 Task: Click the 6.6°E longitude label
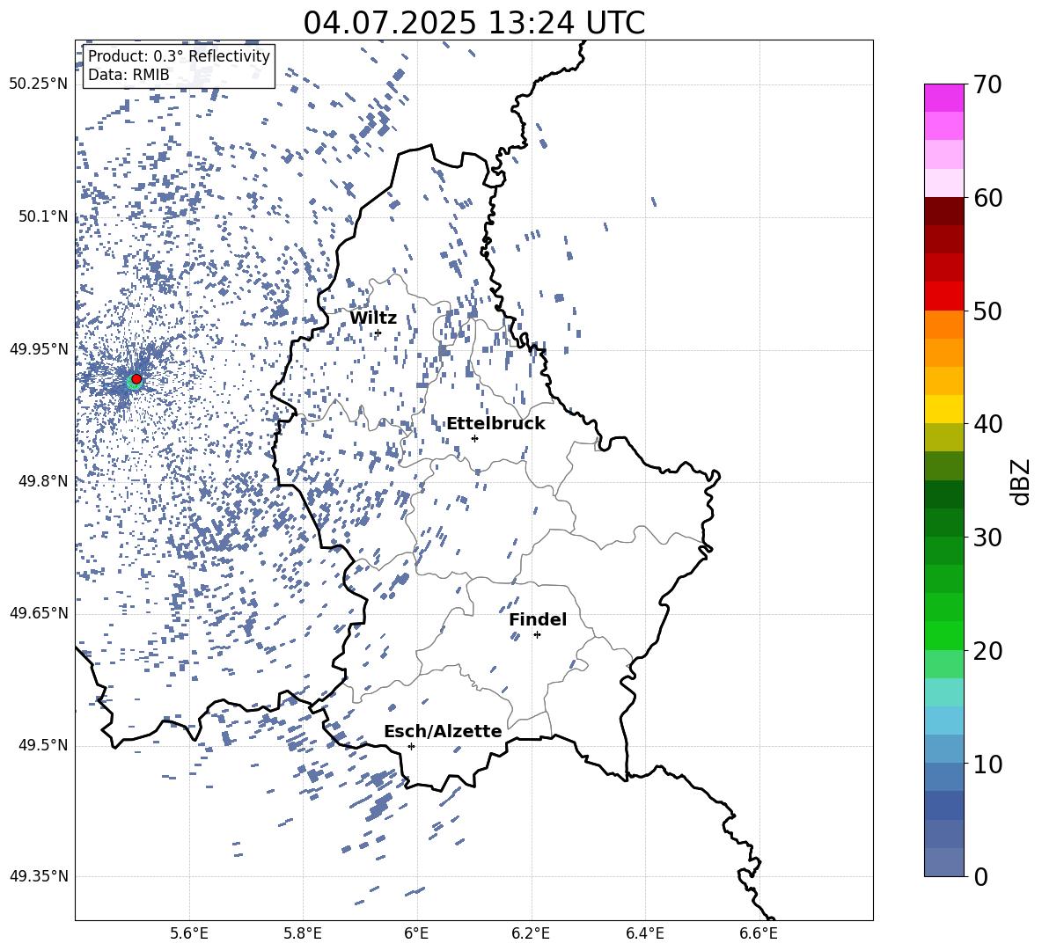(x=759, y=933)
